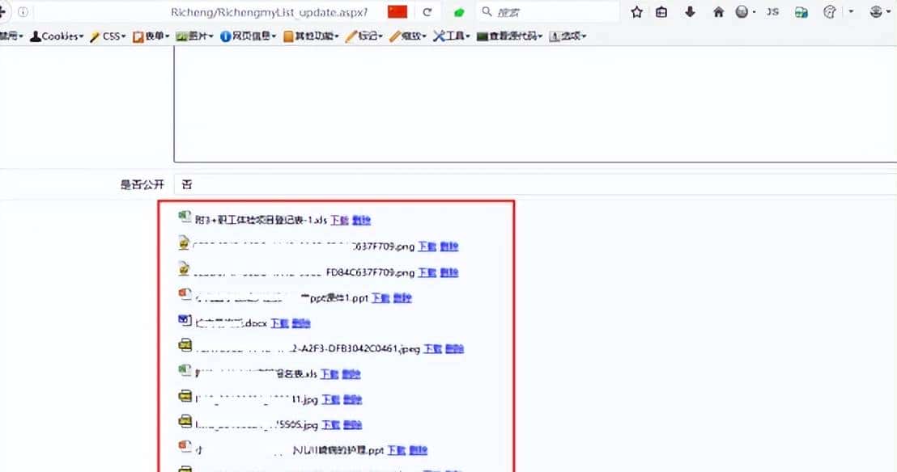The height and width of the screenshot is (472, 897).
Task: Open the CSS dropdown menu
Action: point(108,36)
